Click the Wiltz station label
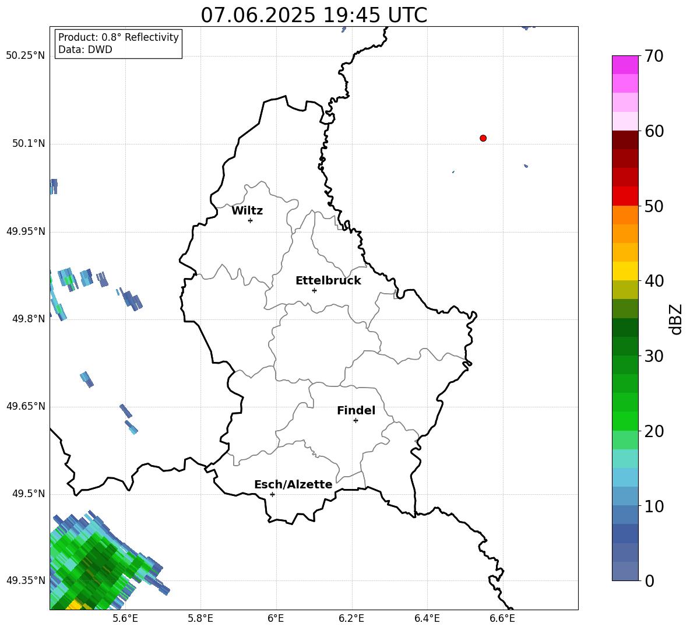The image size is (690, 630). [247, 211]
